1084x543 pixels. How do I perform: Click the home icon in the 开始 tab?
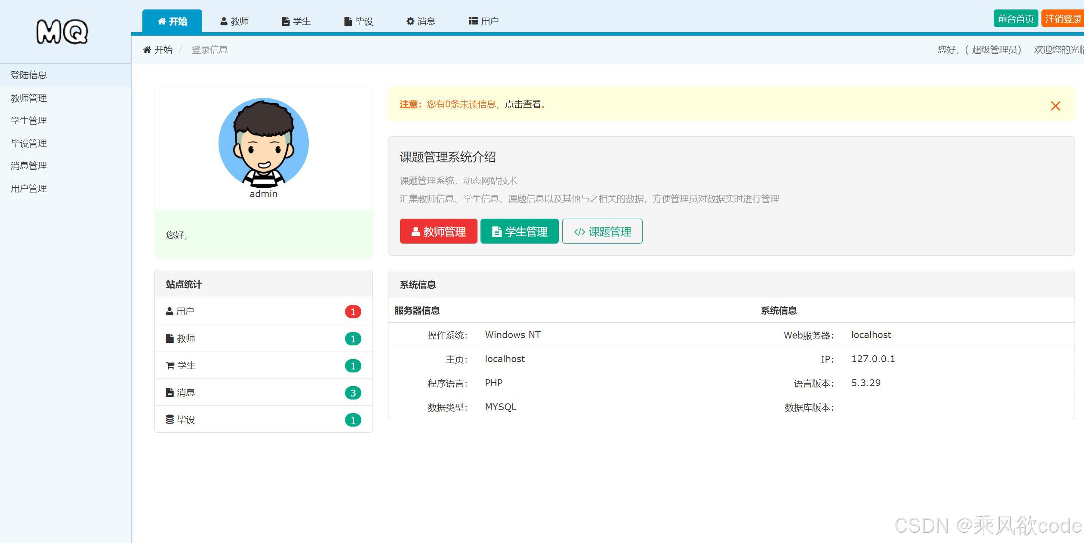tap(162, 21)
